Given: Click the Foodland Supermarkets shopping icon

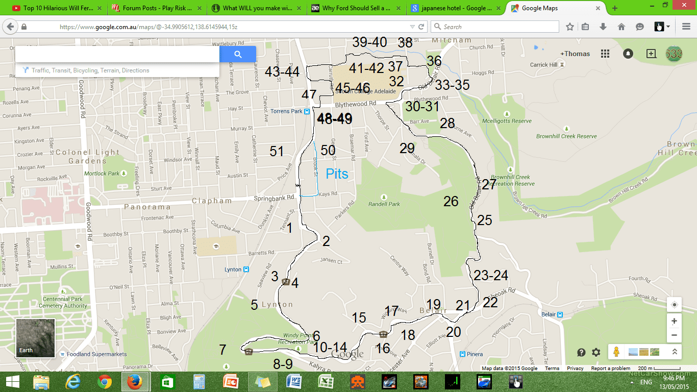Looking at the screenshot, I should [x=62, y=354].
